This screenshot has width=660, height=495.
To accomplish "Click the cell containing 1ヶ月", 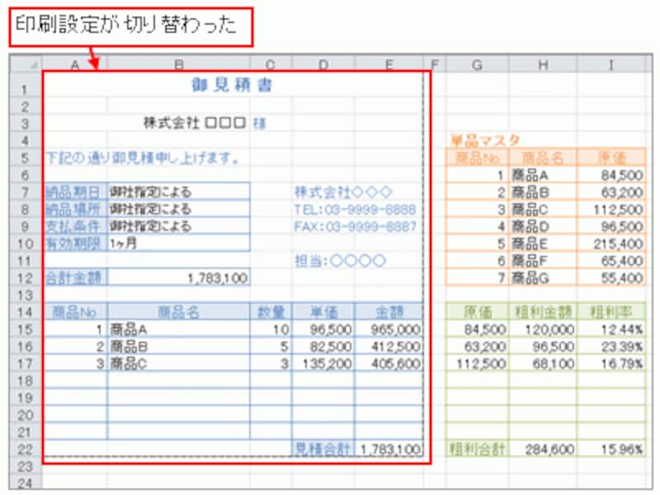I will (x=179, y=243).
